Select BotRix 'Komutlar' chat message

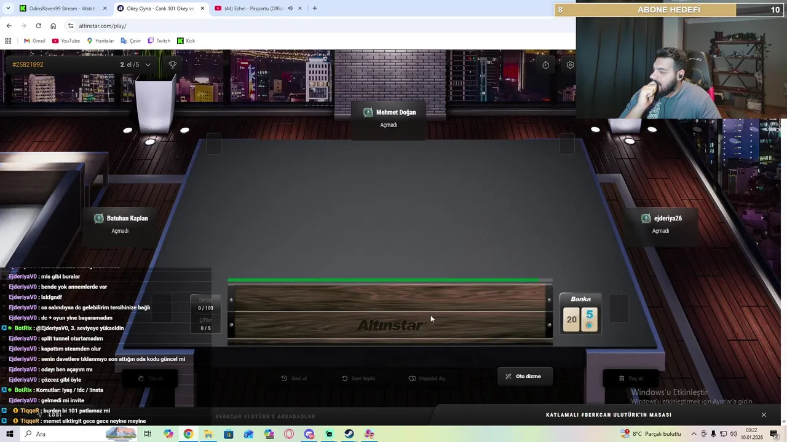coord(53,390)
